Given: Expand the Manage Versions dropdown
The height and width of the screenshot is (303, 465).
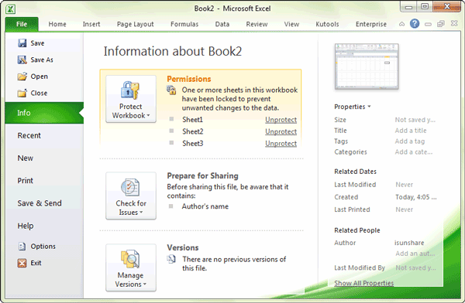Looking at the screenshot, I should point(145,284).
